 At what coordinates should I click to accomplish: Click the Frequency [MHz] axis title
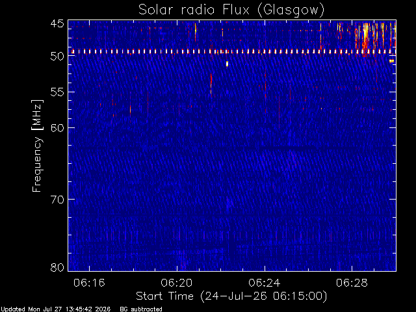tap(37, 146)
